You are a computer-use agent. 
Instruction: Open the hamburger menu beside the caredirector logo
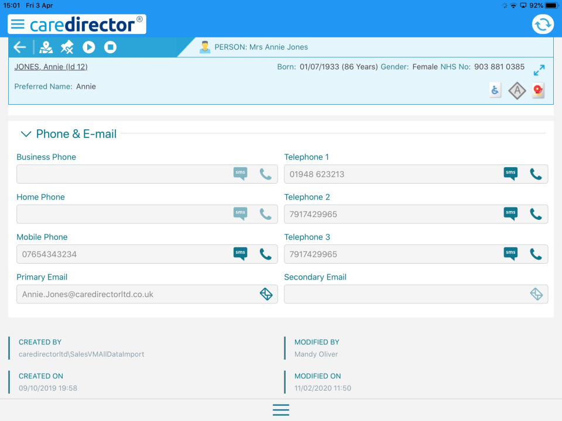(18, 25)
